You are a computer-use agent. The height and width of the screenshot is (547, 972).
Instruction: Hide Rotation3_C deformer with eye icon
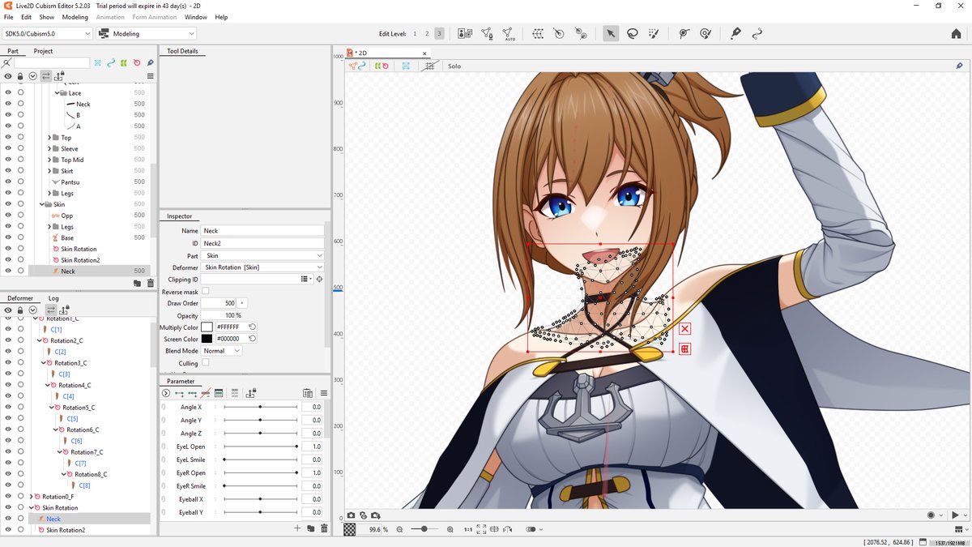(8, 363)
